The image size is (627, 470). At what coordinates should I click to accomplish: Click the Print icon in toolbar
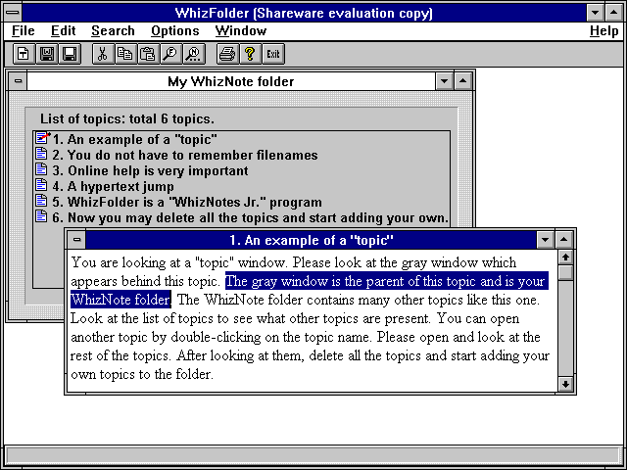point(227,54)
